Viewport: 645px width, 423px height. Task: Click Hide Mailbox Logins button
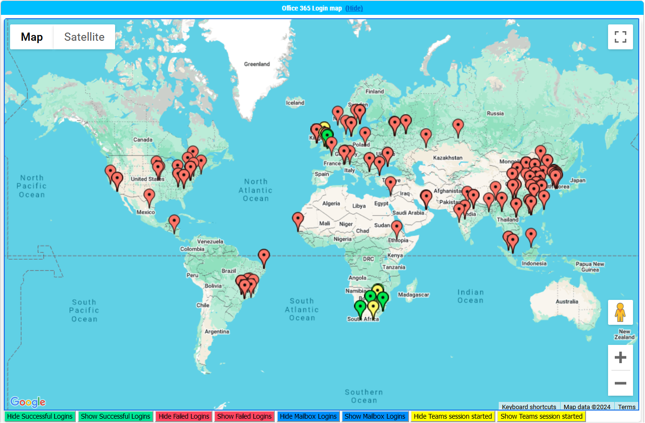click(308, 416)
